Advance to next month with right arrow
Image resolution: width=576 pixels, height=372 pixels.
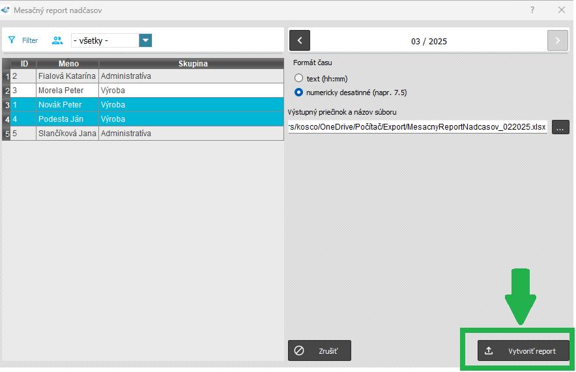pyautogui.click(x=557, y=40)
